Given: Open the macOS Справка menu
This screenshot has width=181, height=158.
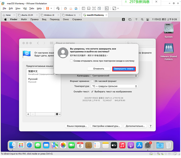Looking at the screenshot, I should pos(77,19).
